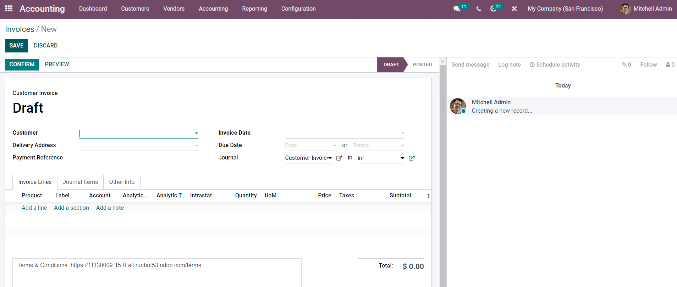Open the Customers menu

pyautogui.click(x=135, y=9)
